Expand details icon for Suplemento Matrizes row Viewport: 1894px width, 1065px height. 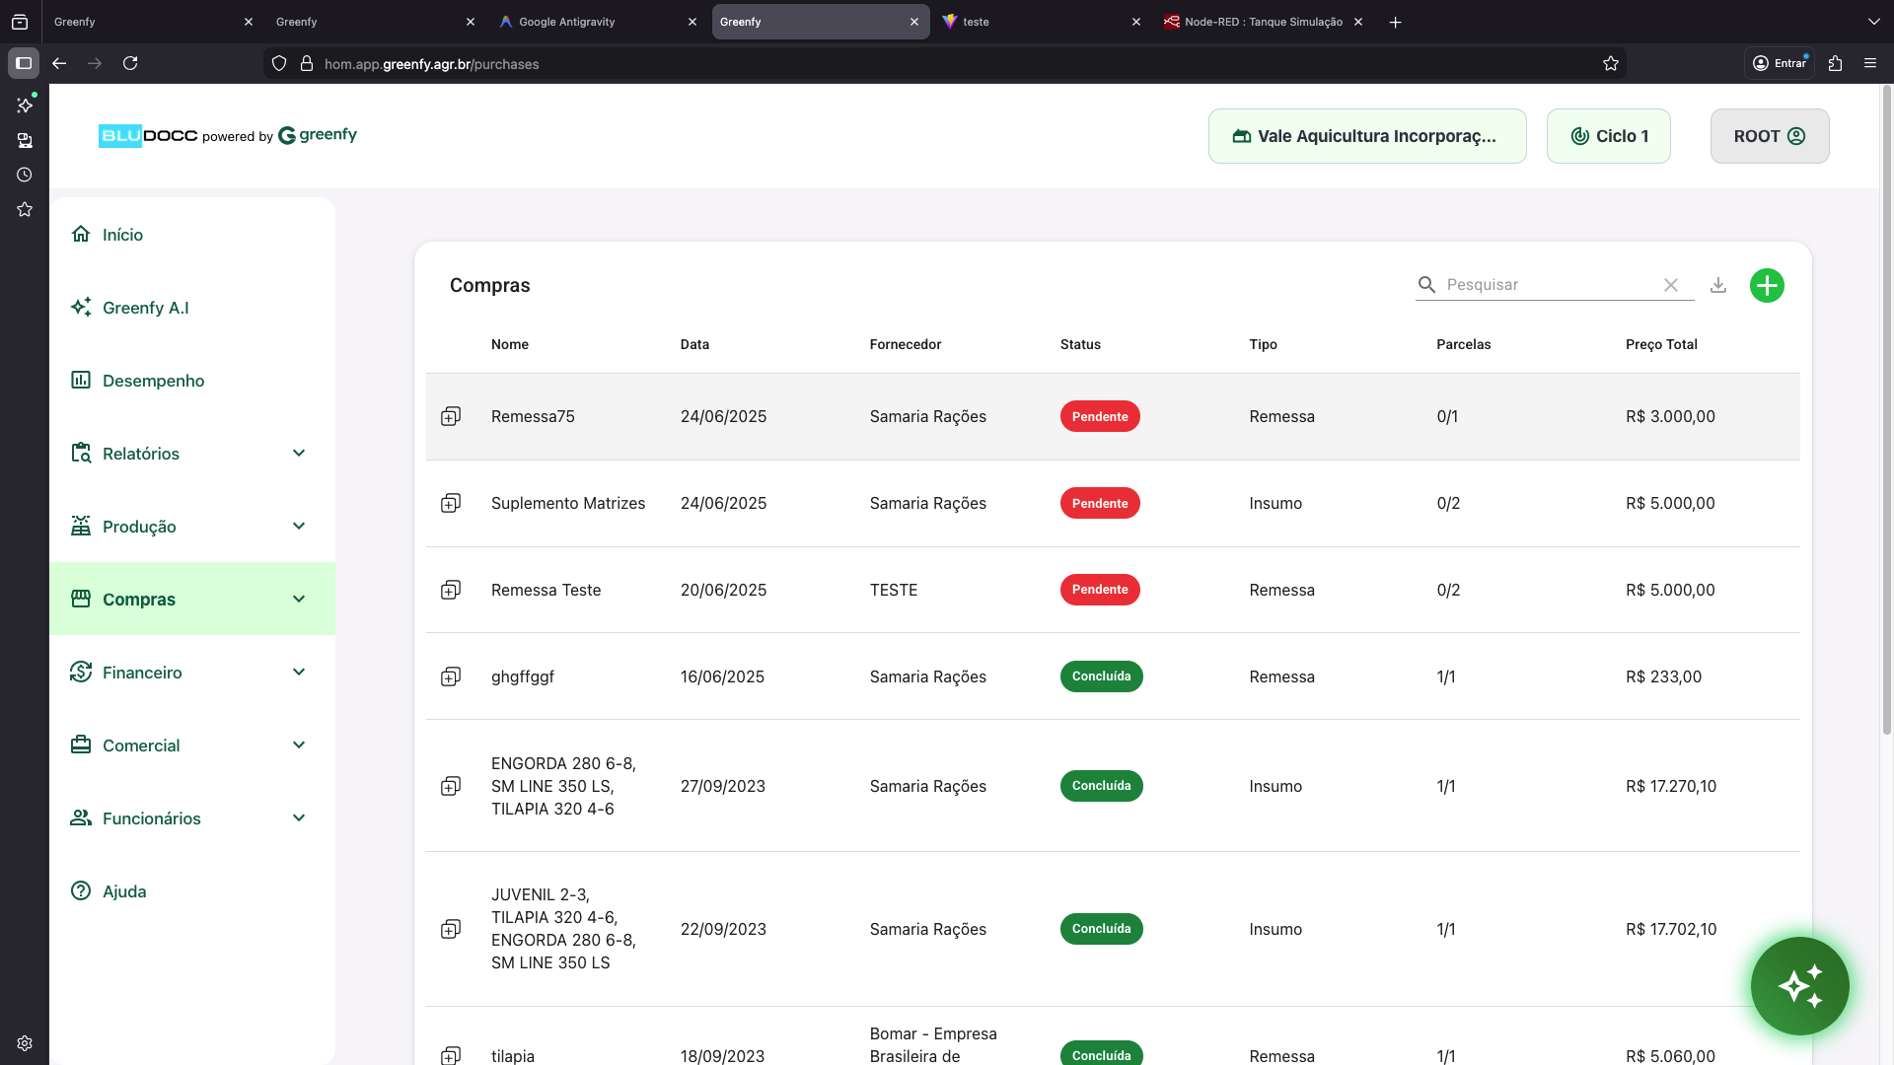tap(451, 503)
